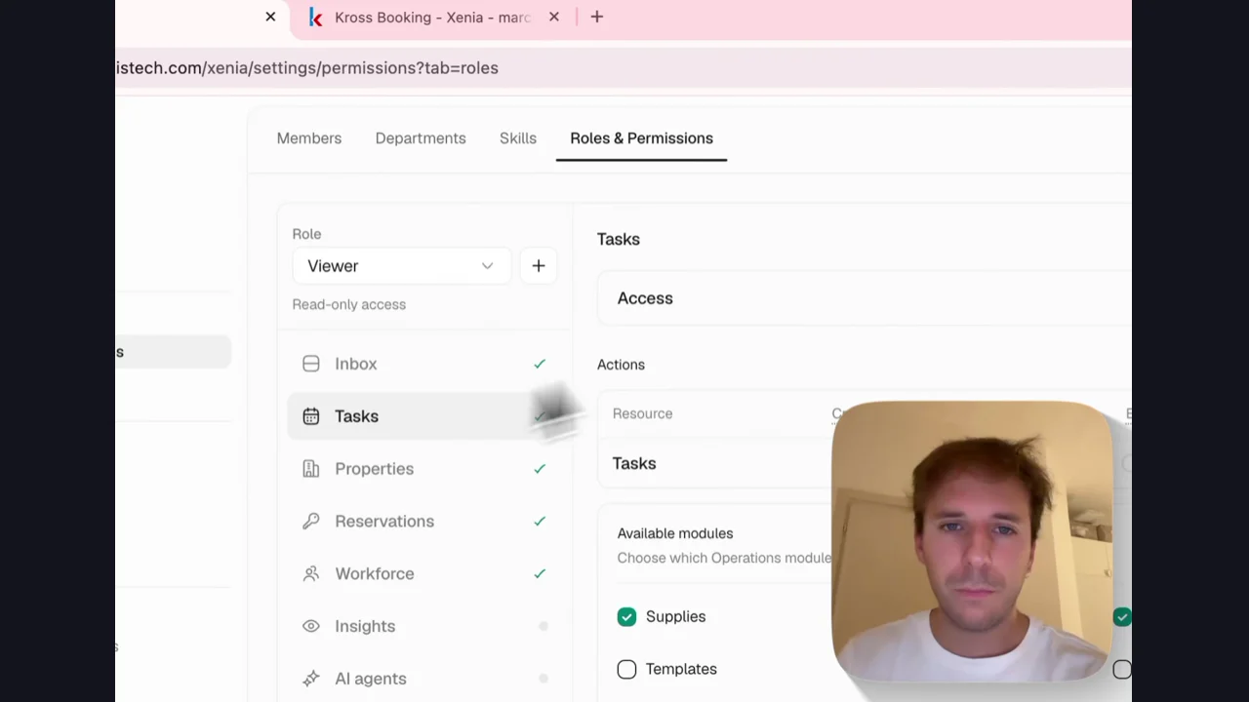Click the grey status dot next to Insights
Screen dimensions: 1249x702
coord(544,626)
